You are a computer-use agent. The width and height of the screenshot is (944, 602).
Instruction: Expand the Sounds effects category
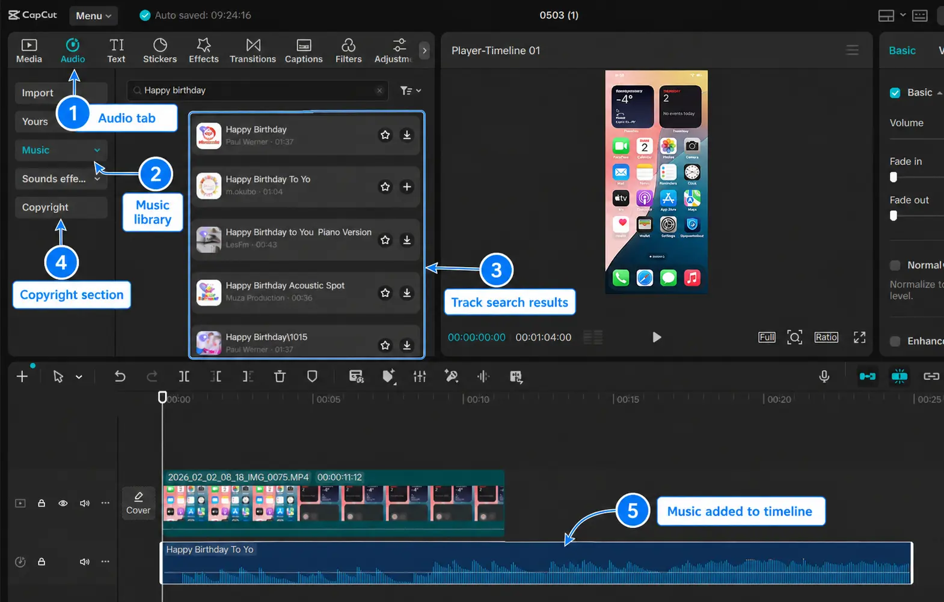point(61,178)
